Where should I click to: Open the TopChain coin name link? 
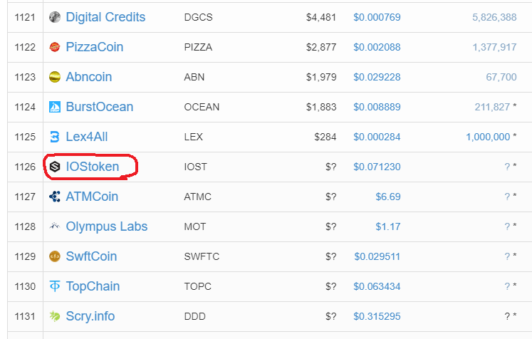(93, 286)
